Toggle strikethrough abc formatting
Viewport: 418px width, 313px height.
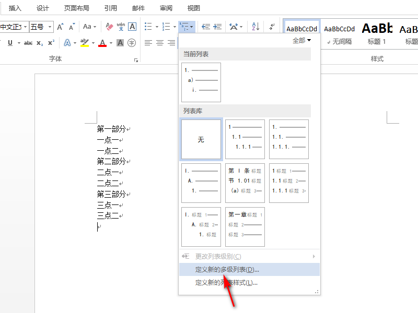click(28, 43)
